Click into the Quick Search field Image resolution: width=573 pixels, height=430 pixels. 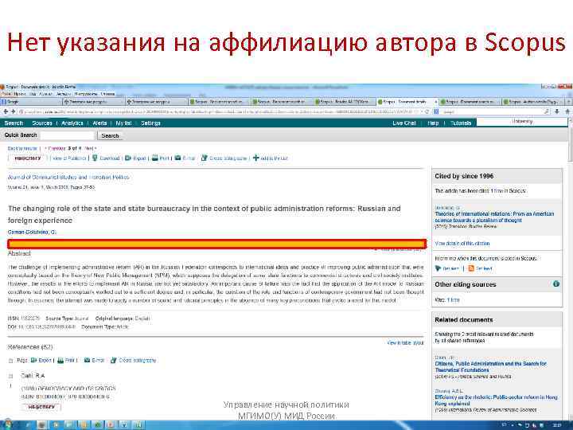coord(68,135)
